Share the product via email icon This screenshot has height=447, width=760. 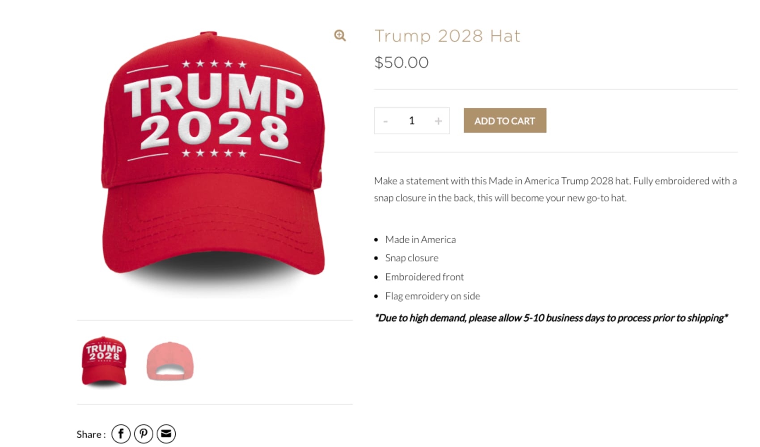(x=166, y=434)
